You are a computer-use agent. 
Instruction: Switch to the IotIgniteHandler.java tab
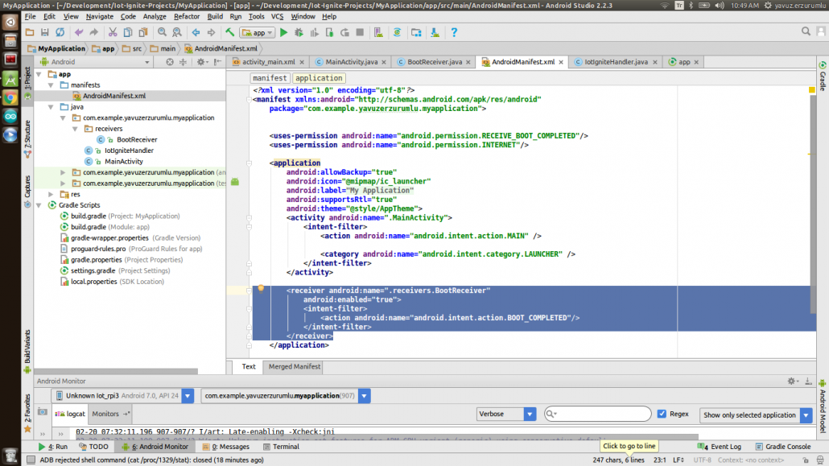tap(616, 62)
